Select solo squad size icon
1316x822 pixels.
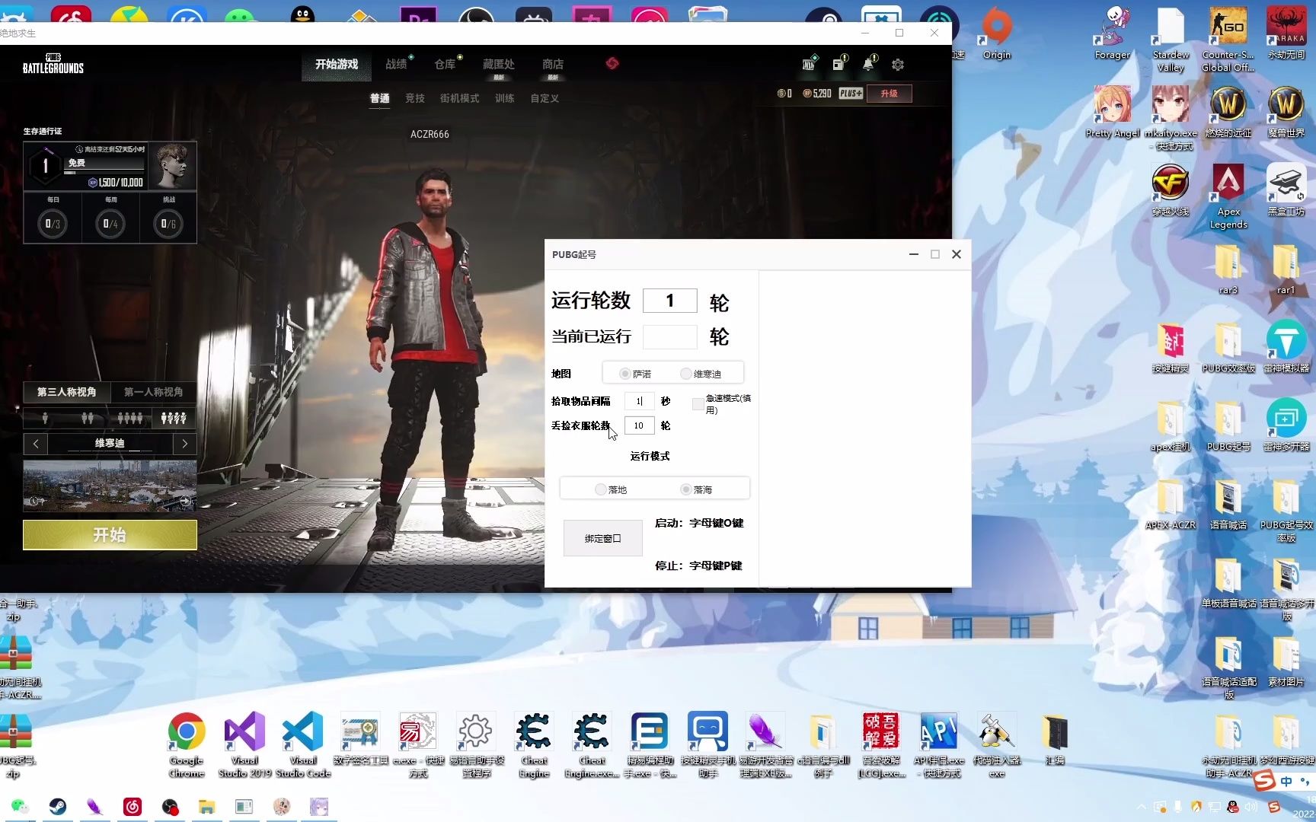point(45,418)
